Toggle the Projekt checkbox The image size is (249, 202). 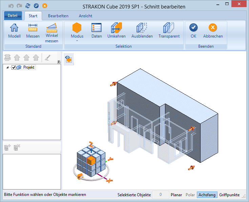click(14, 67)
